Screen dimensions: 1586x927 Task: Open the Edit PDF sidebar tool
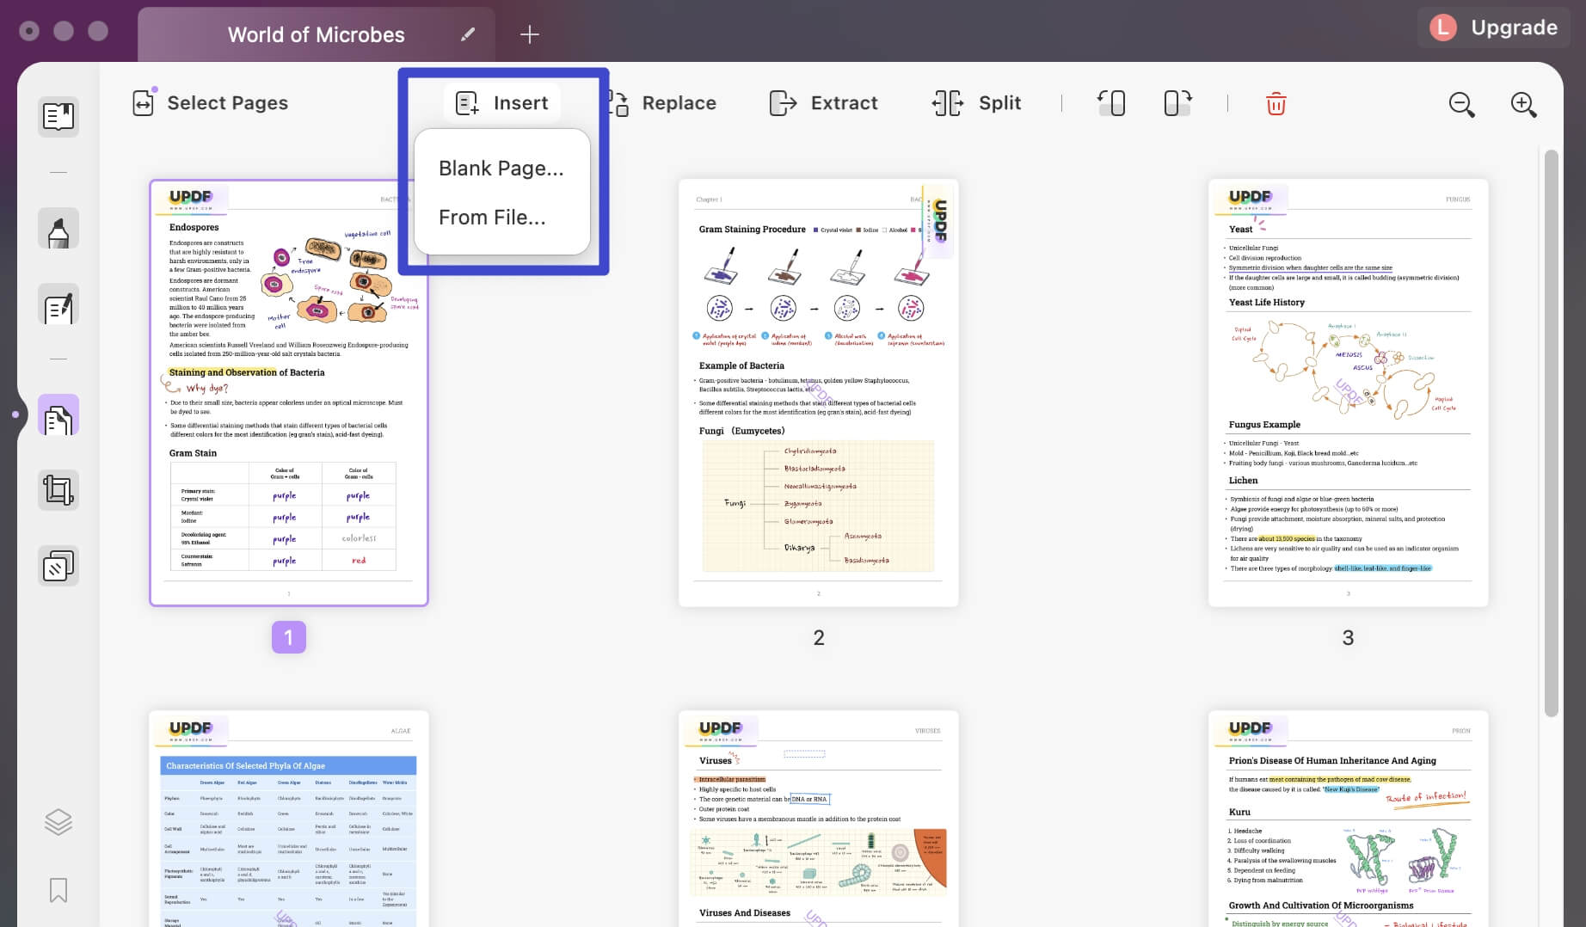click(58, 304)
